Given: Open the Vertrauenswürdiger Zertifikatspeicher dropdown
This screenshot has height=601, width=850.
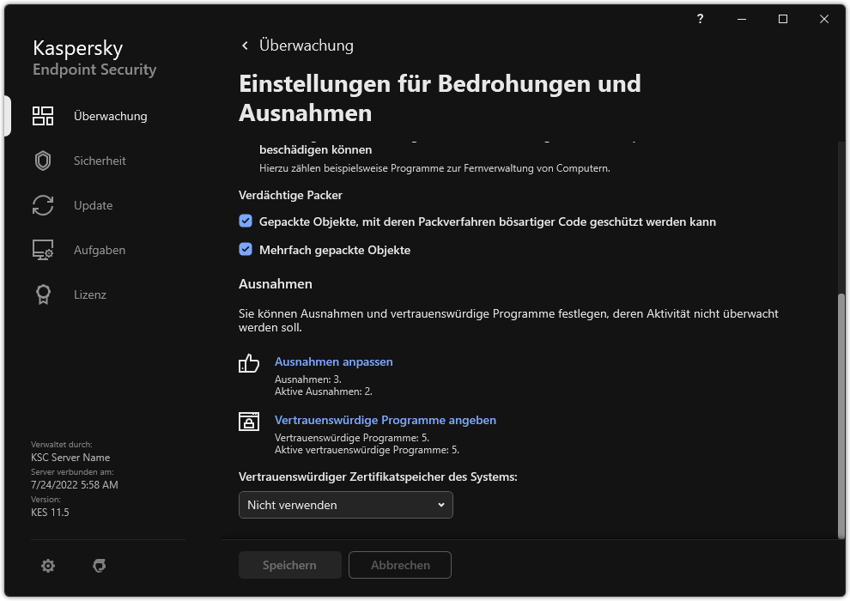Looking at the screenshot, I should pyautogui.click(x=345, y=505).
